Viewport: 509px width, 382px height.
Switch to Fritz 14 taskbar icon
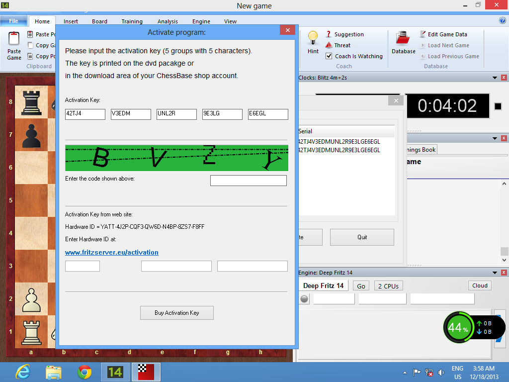click(115, 372)
